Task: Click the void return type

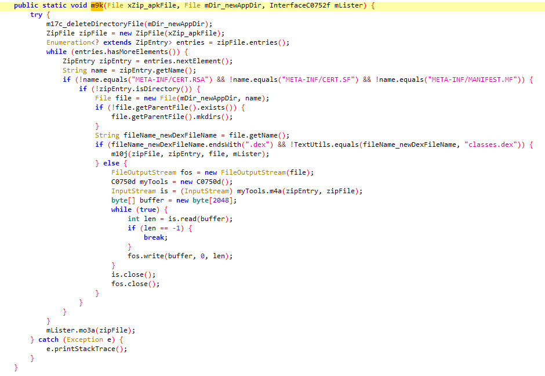Action: [x=78, y=5]
